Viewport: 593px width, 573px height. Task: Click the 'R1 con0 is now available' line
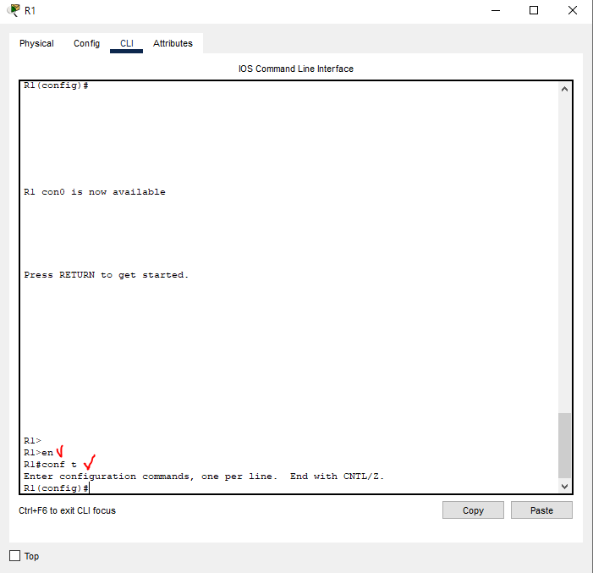[x=95, y=192]
